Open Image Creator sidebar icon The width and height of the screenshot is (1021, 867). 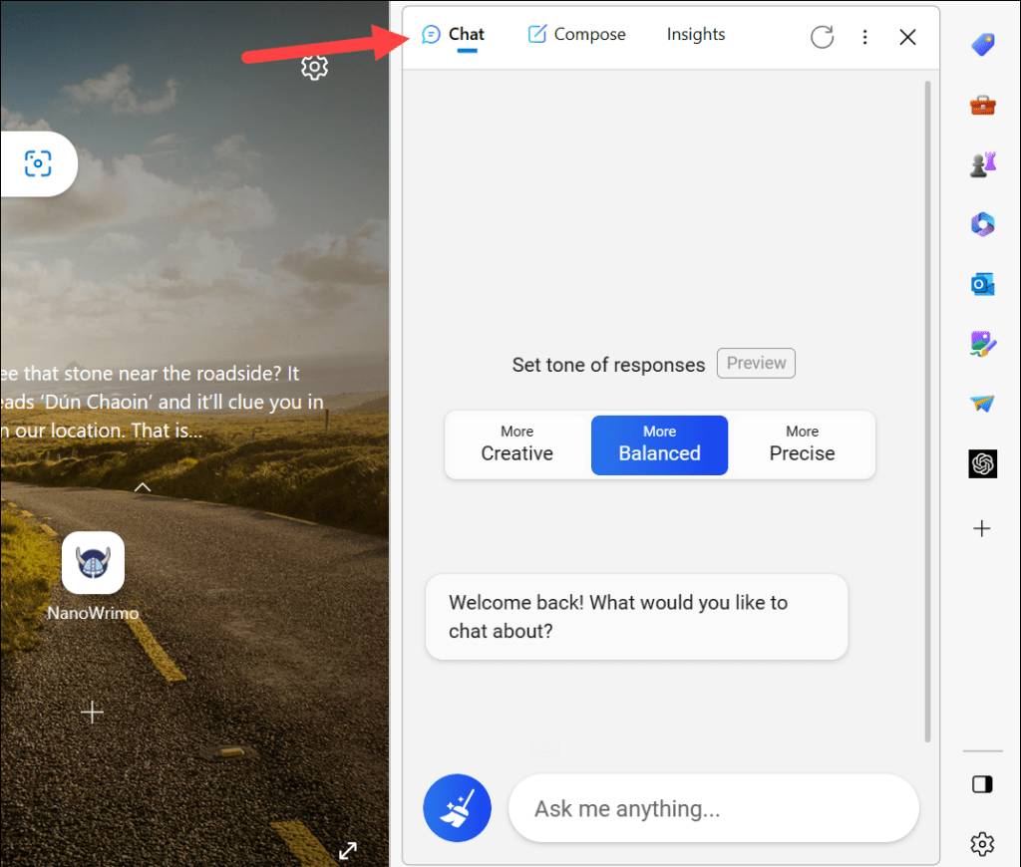[982, 344]
